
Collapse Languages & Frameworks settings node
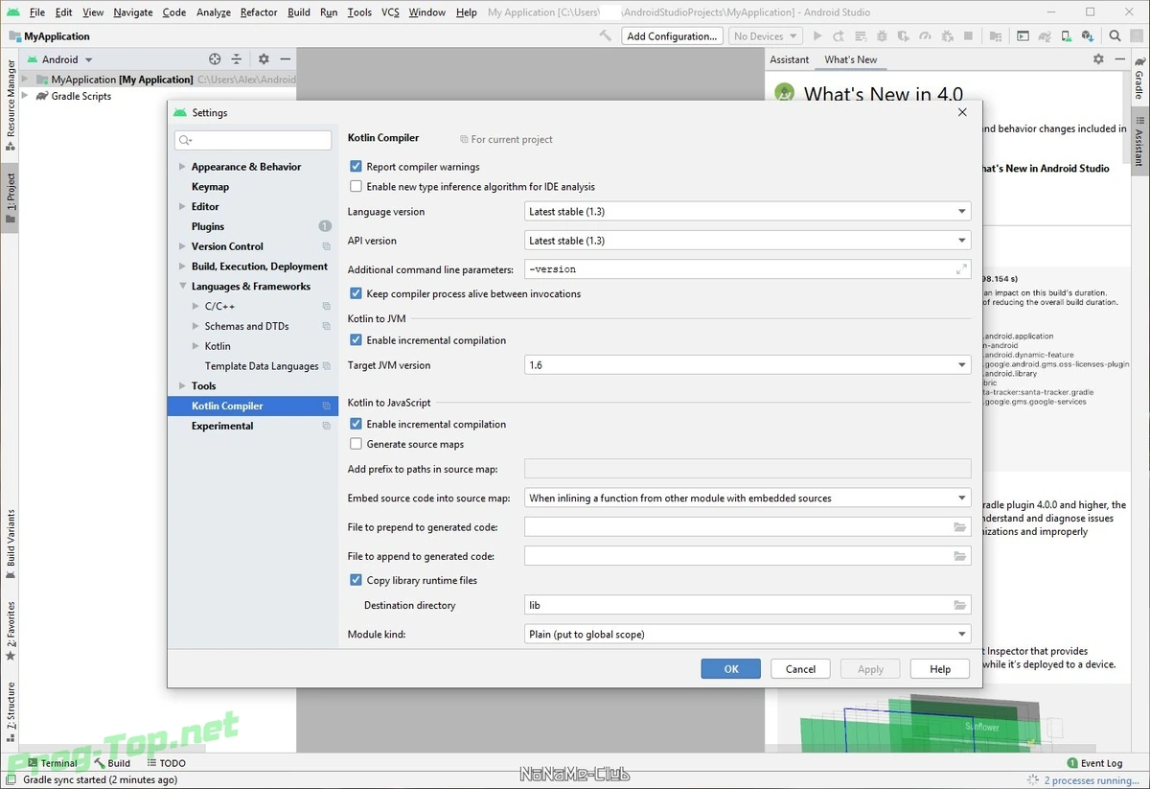point(182,286)
